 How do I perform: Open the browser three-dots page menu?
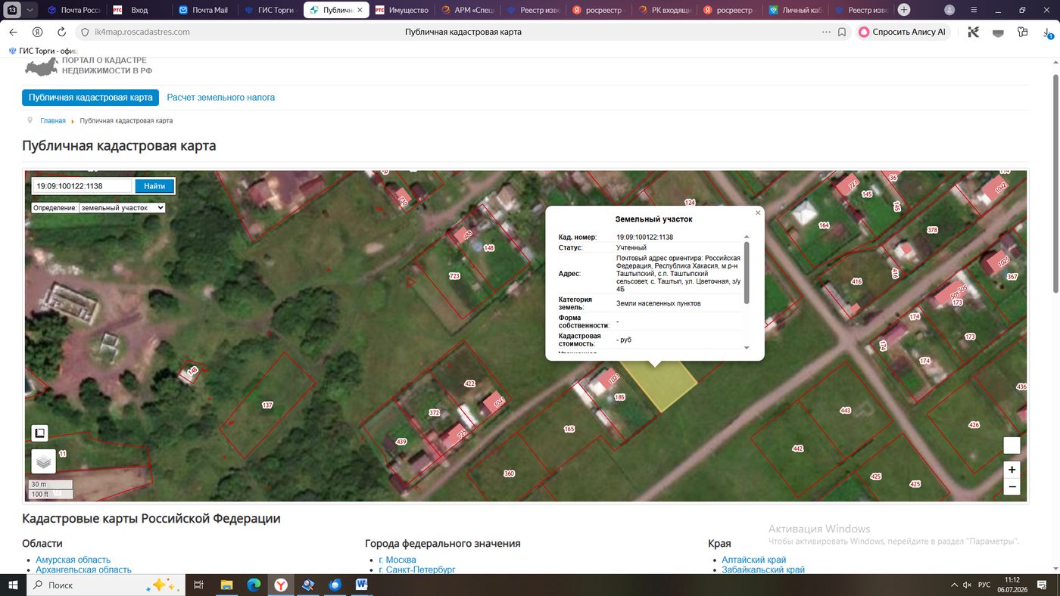click(x=826, y=32)
